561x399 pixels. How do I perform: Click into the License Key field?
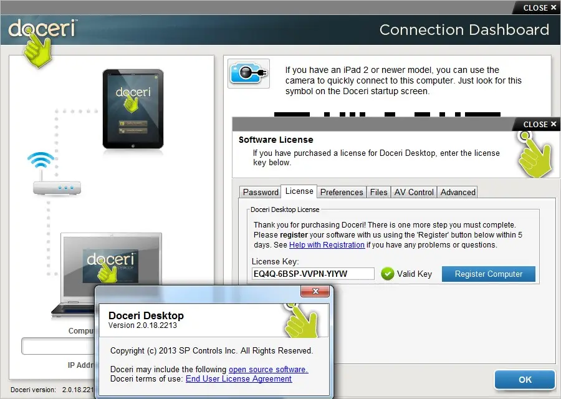pyautogui.click(x=313, y=274)
